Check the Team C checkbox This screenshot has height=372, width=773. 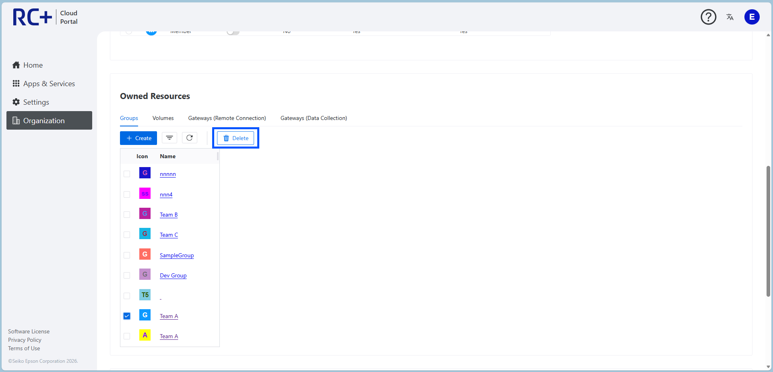(127, 235)
